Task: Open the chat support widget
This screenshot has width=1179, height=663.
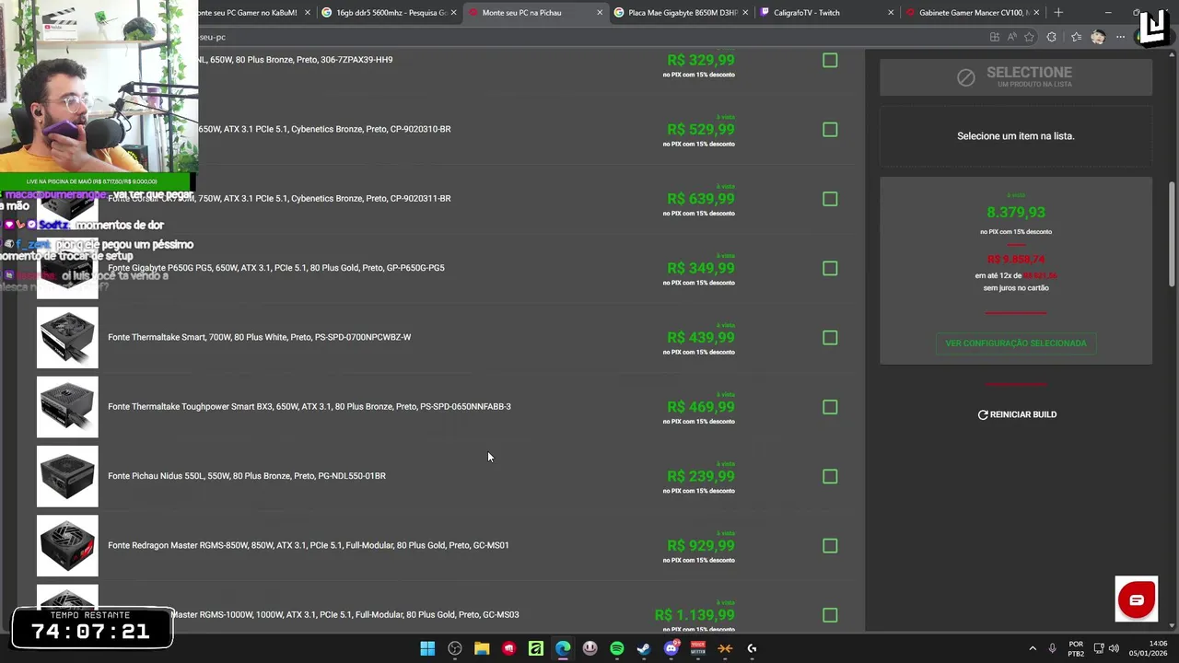Action: point(1137,599)
